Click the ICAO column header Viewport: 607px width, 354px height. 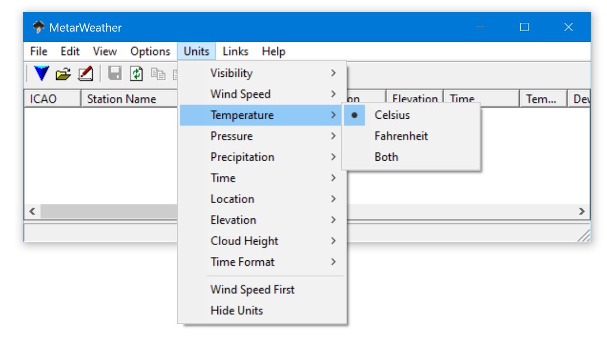44,99
